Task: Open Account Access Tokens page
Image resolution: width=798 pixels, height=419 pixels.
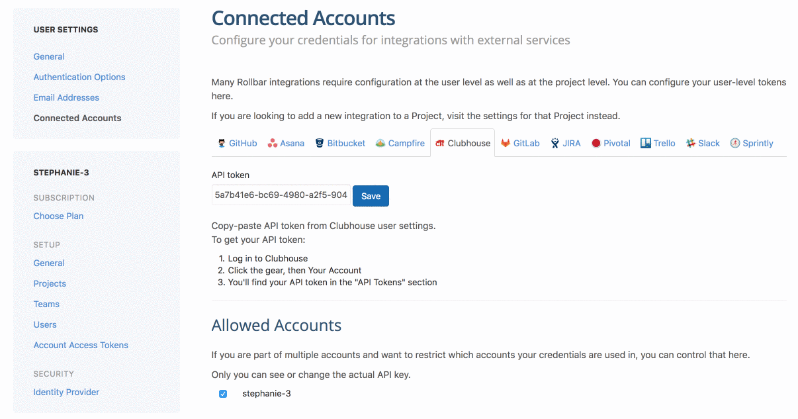Action: point(81,345)
